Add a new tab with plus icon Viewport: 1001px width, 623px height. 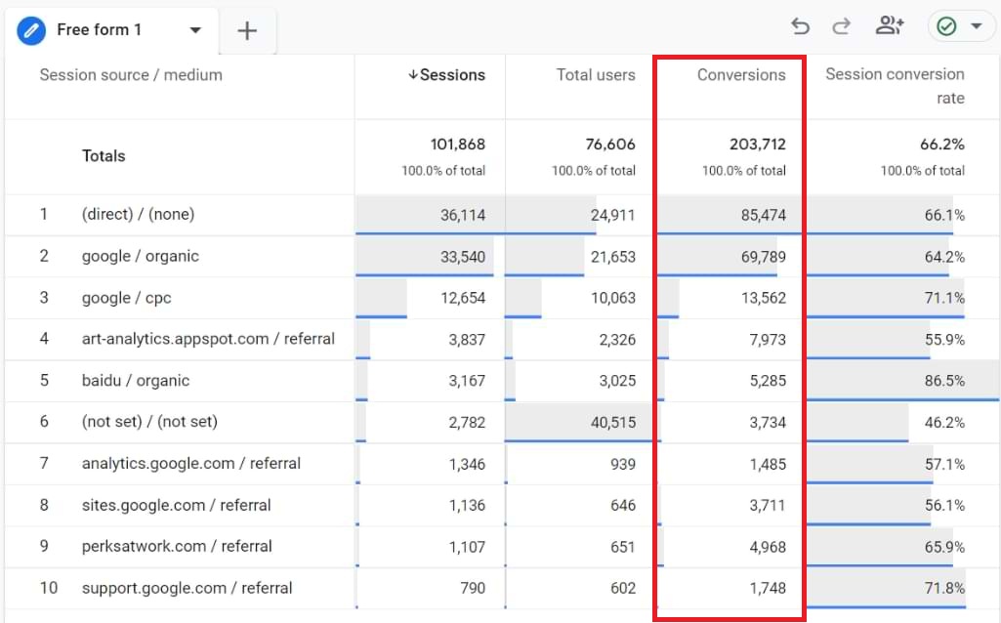247,31
